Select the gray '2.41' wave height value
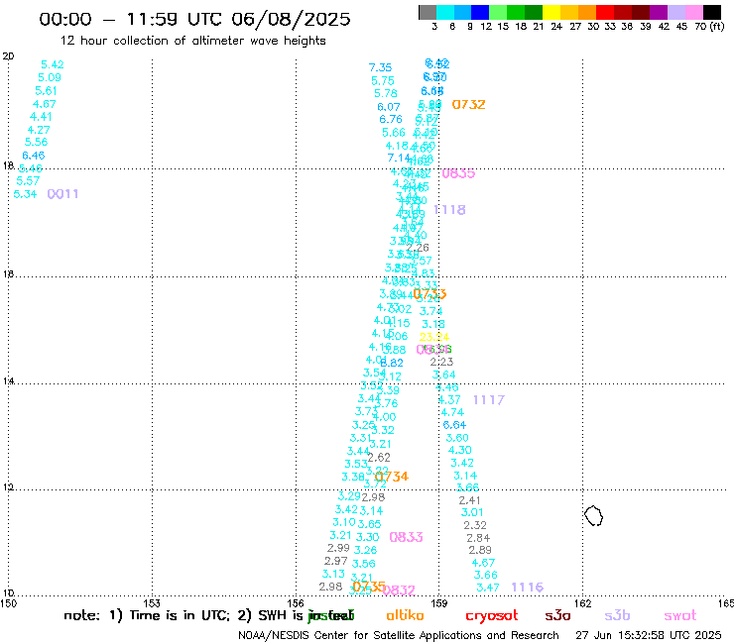The height and width of the screenshot is (644, 734). pyautogui.click(x=469, y=500)
